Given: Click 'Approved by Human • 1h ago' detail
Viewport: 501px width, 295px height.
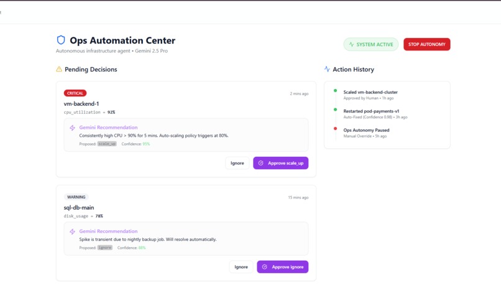Looking at the screenshot, I should [369, 98].
